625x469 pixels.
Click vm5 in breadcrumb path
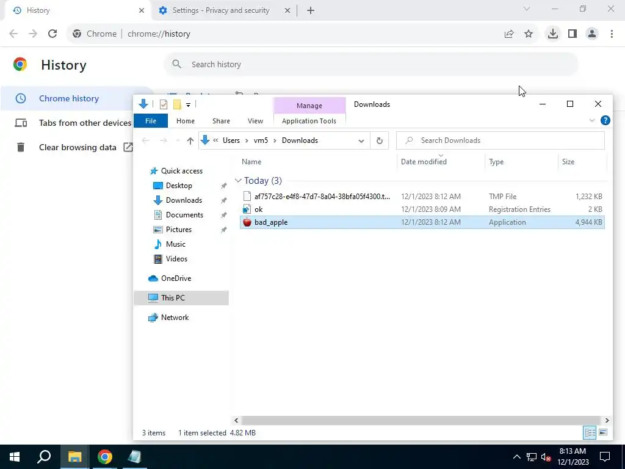click(261, 140)
